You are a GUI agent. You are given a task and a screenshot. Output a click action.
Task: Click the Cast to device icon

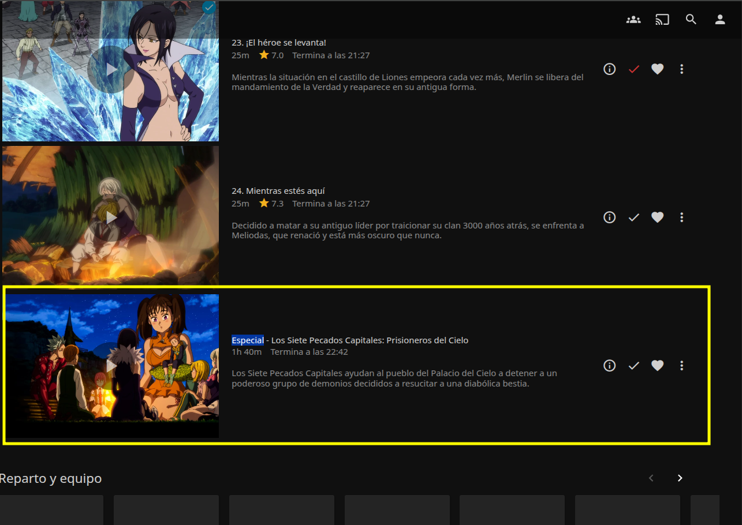click(x=662, y=20)
